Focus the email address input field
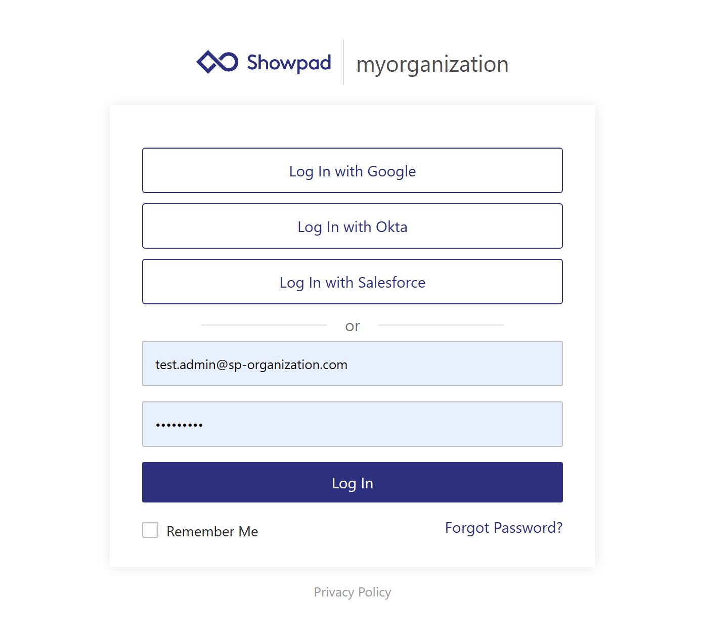Screen dimensions: 701x642 click(353, 363)
